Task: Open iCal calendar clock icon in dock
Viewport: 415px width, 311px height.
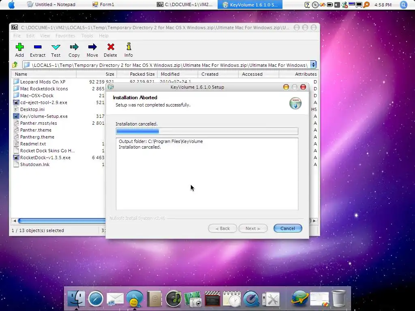Action: click(x=231, y=299)
